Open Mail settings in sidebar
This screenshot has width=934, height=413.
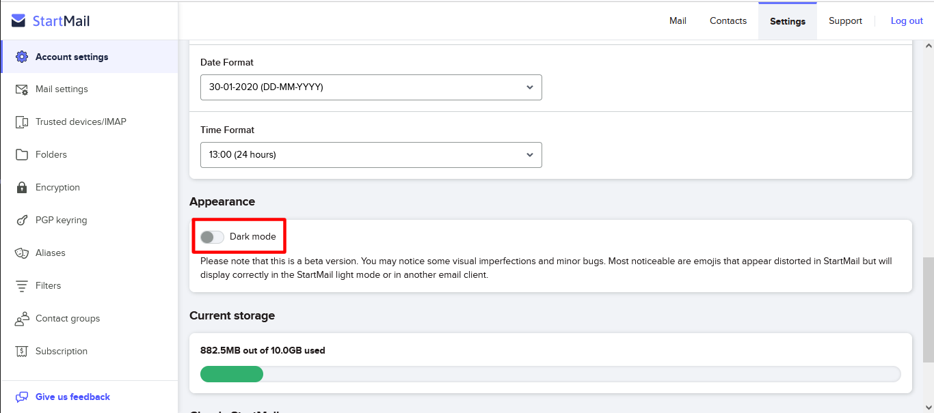pyautogui.click(x=90, y=89)
